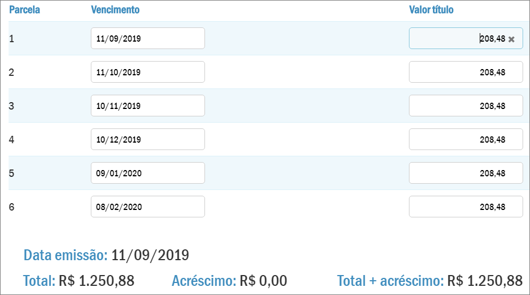
Task: Focus the 10/11/2019 due date field
Action: [x=147, y=106]
